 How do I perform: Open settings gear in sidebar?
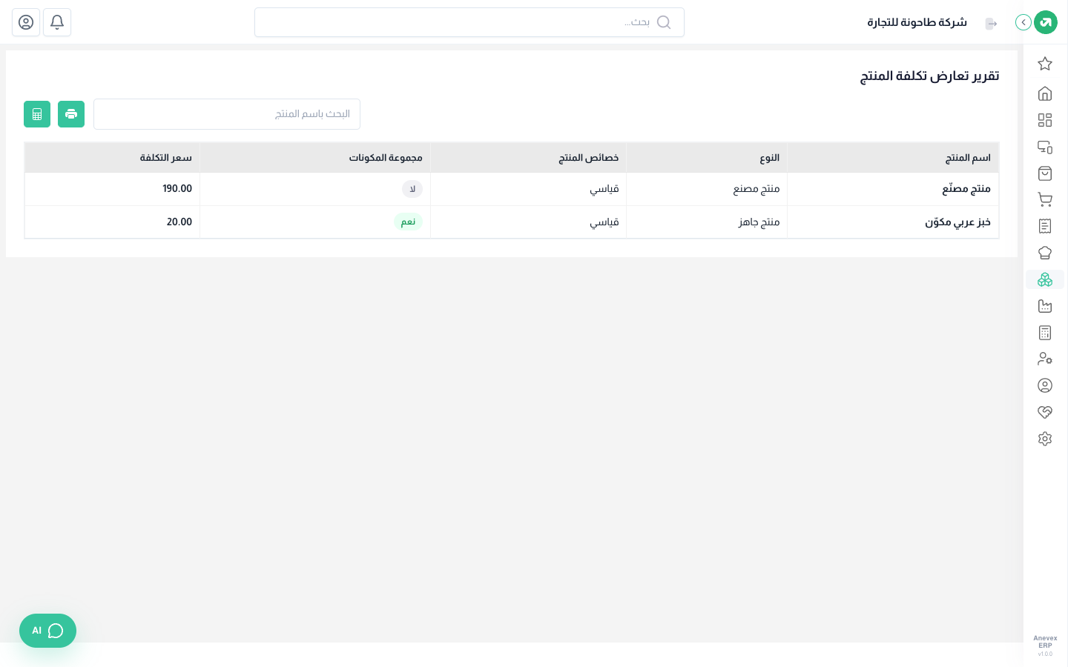point(1045,439)
